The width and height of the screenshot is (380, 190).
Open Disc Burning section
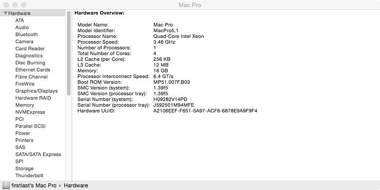click(30, 63)
